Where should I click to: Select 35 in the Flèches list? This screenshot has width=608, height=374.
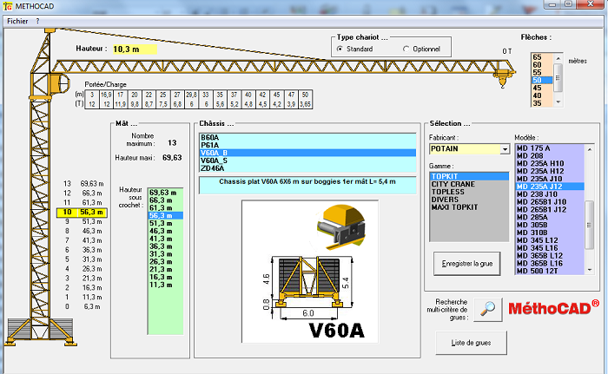tap(542, 103)
